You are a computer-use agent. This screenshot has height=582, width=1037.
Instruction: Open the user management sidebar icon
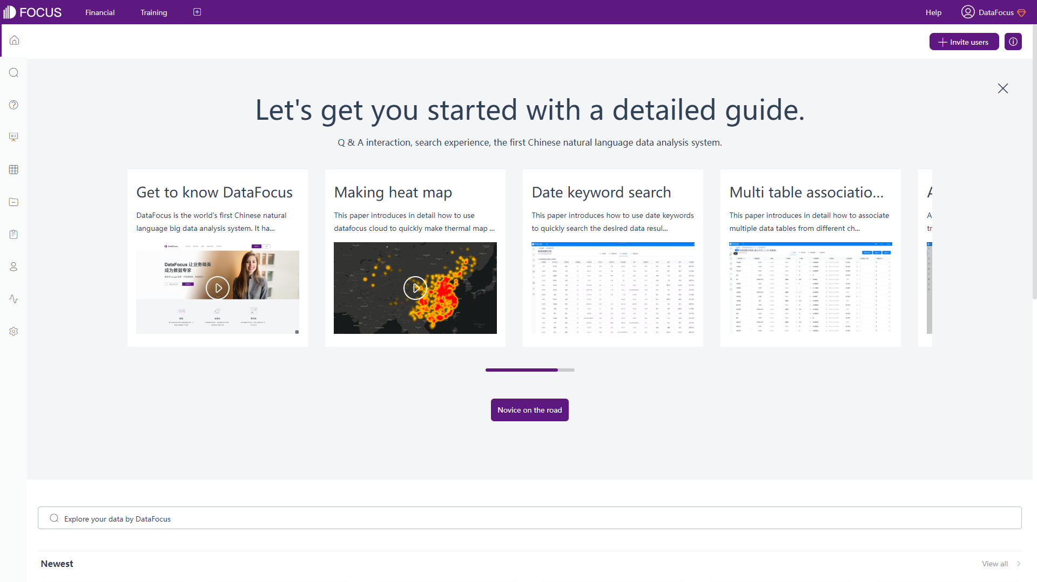14,266
